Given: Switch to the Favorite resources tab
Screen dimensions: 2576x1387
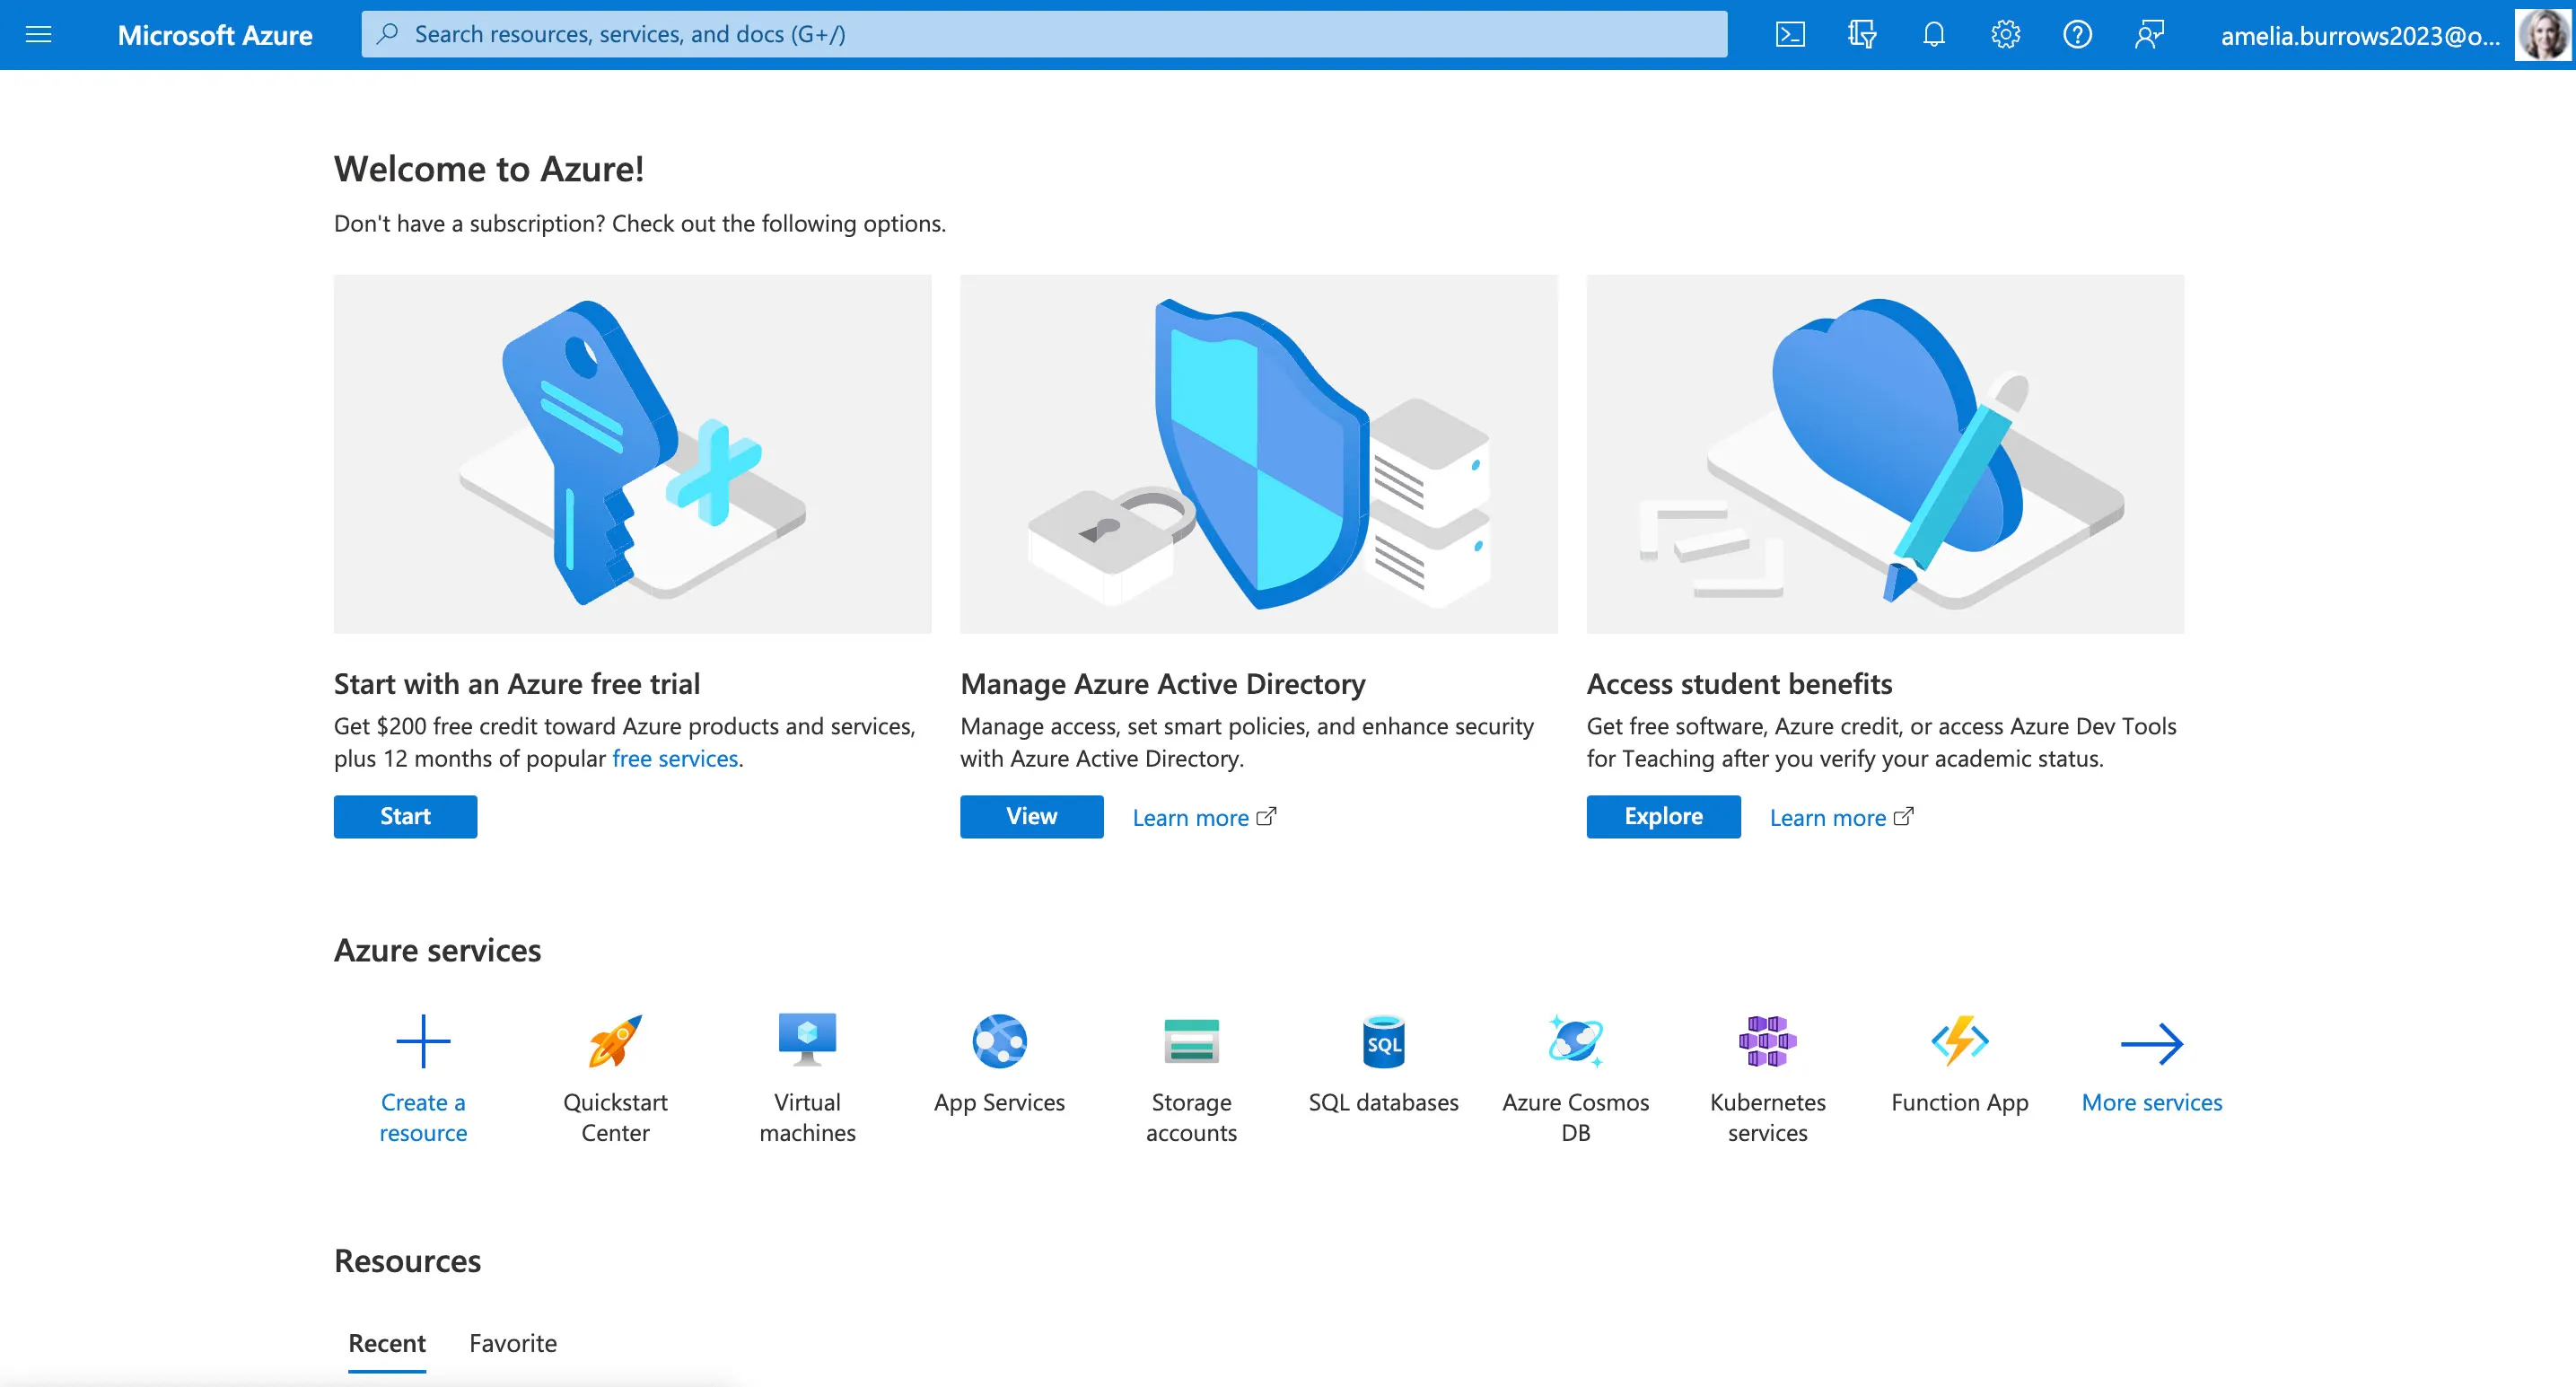Looking at the screenshot, I should (x=513, y=1343).
